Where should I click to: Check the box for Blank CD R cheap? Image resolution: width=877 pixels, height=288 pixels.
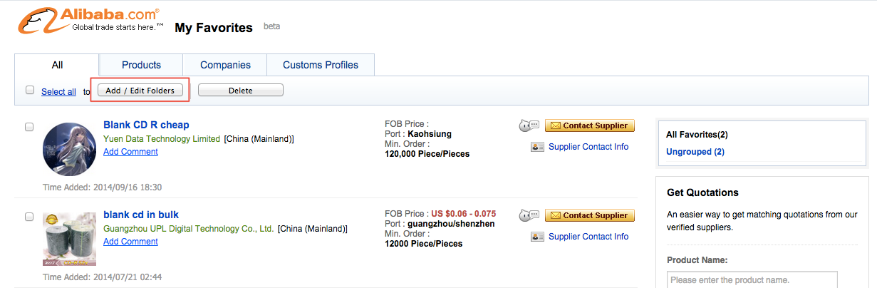click(x=29, y=127)
